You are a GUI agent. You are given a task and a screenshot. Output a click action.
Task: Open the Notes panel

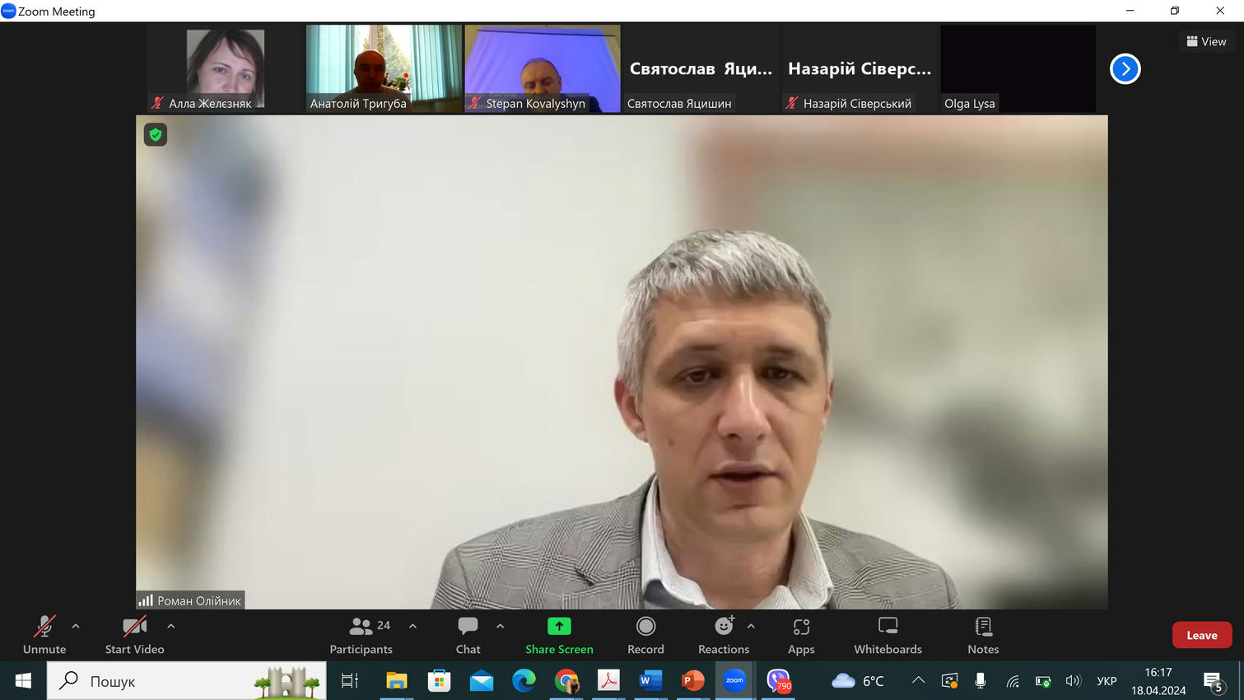pyautogui.click(x=982, y=635)
